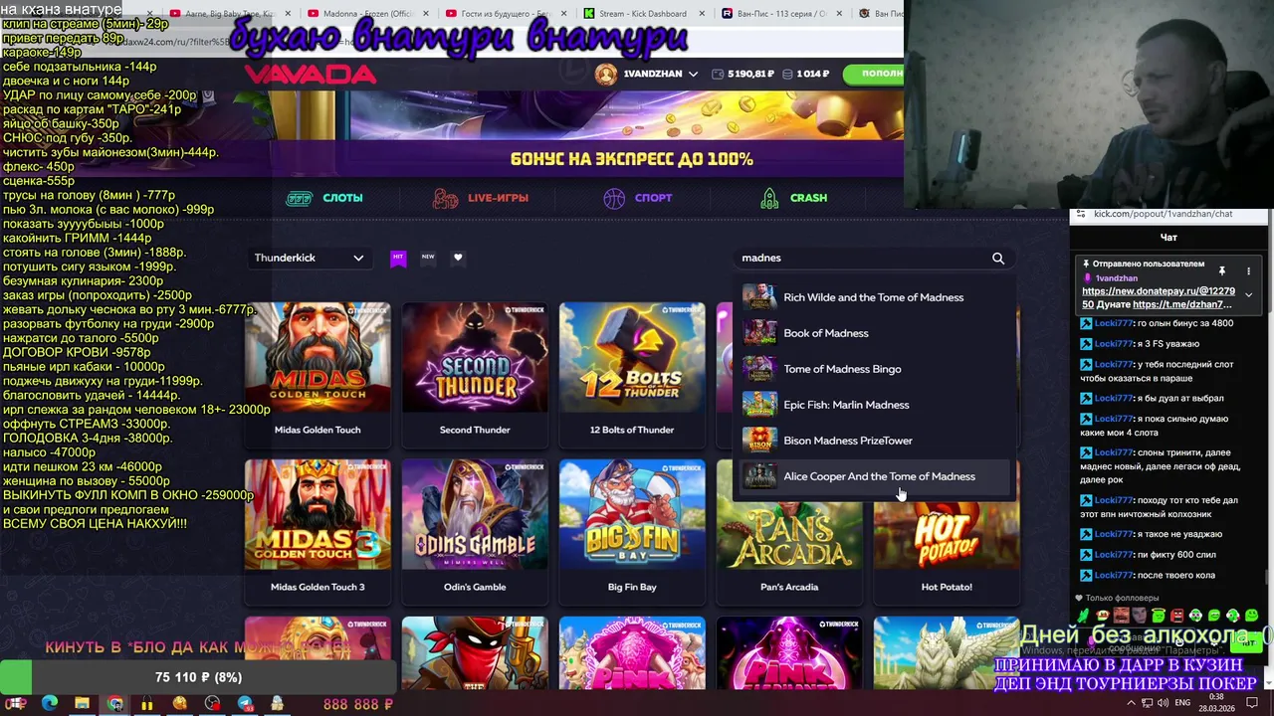
Task: Show hidden system tray icons
Action: point(1131,703)
